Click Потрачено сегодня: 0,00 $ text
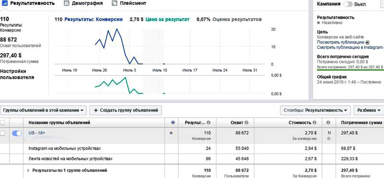The width and height of the screenshot is (384, 178). pyautogui.click(x=342, y=62)
